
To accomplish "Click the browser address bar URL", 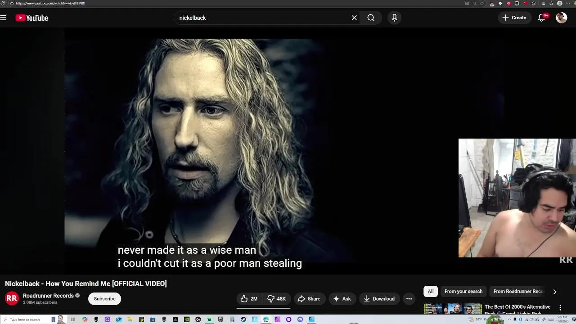I will 50,3.
